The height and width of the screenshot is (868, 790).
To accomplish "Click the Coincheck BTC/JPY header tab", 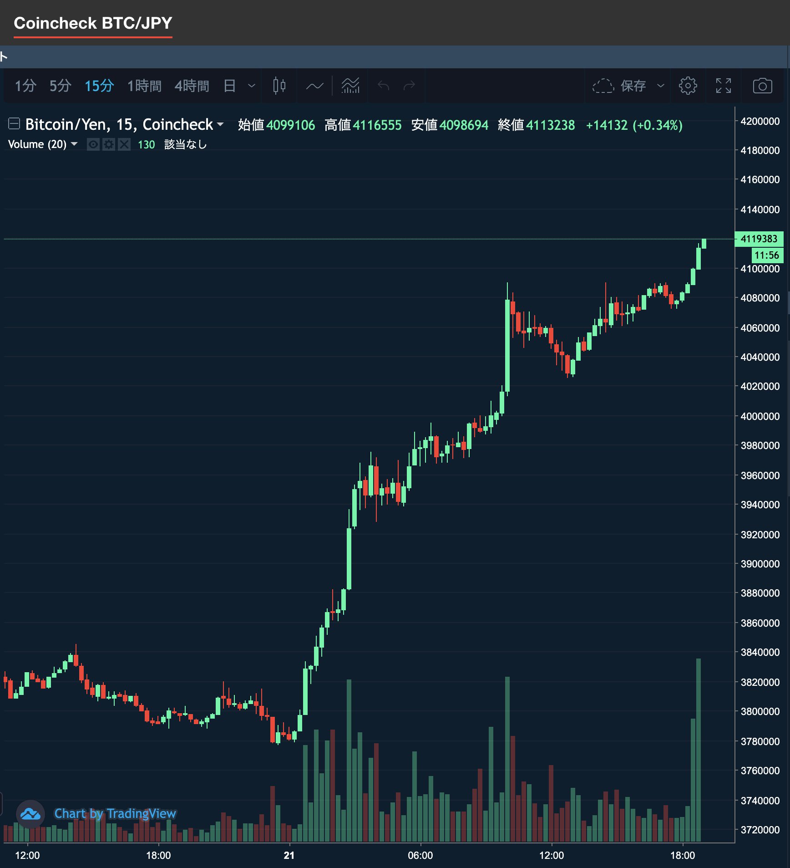I will click(93, 23).
